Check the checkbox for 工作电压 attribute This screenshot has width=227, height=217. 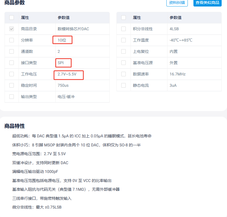tap(11, 74)
